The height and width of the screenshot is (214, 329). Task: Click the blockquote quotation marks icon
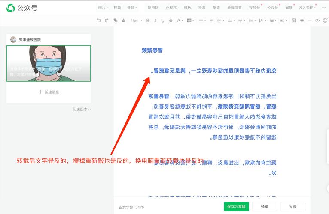302,20
